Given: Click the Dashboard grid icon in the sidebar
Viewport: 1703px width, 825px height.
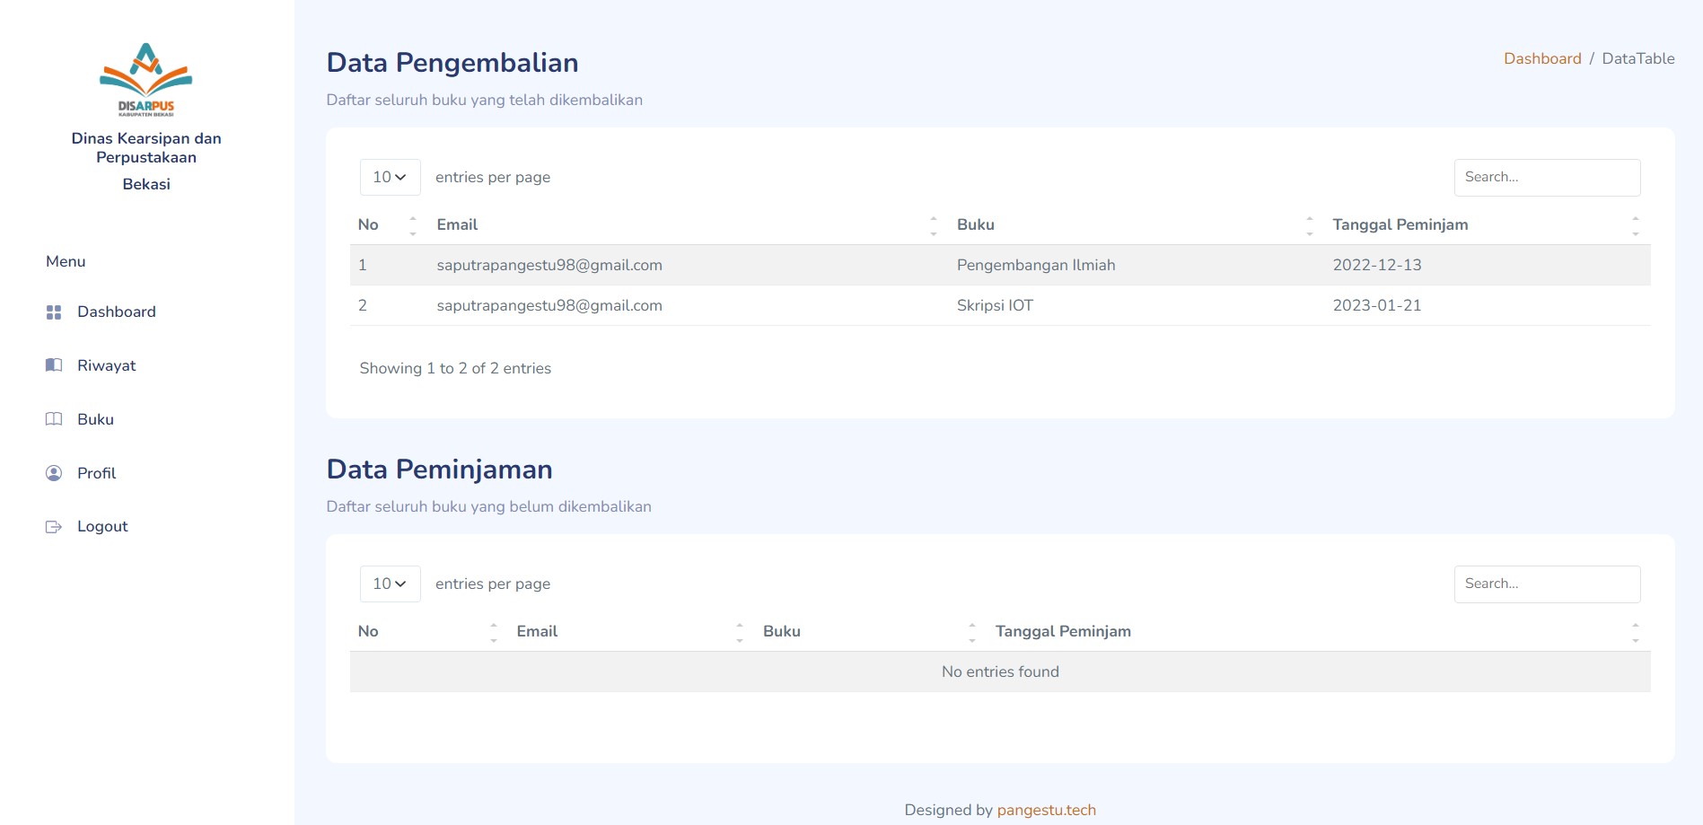Looking at the screenshot, I should click(54, 312).
